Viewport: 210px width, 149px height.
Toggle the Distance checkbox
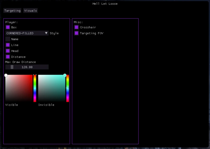point(8,57)
